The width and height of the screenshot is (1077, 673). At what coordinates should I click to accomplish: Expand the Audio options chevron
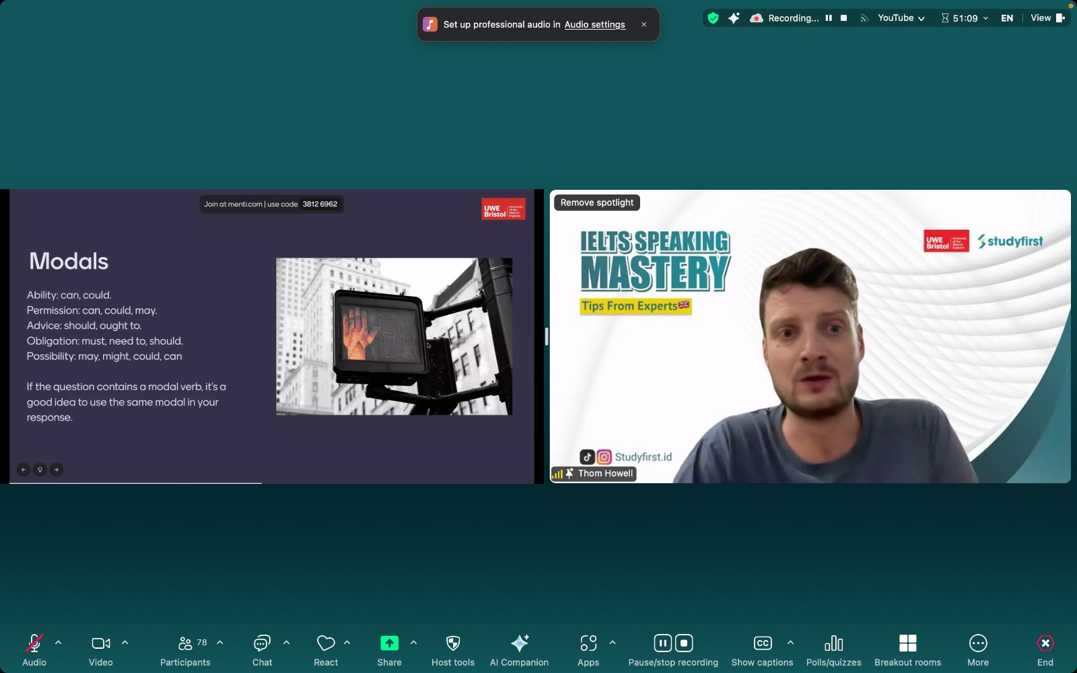tap(59, 643)
